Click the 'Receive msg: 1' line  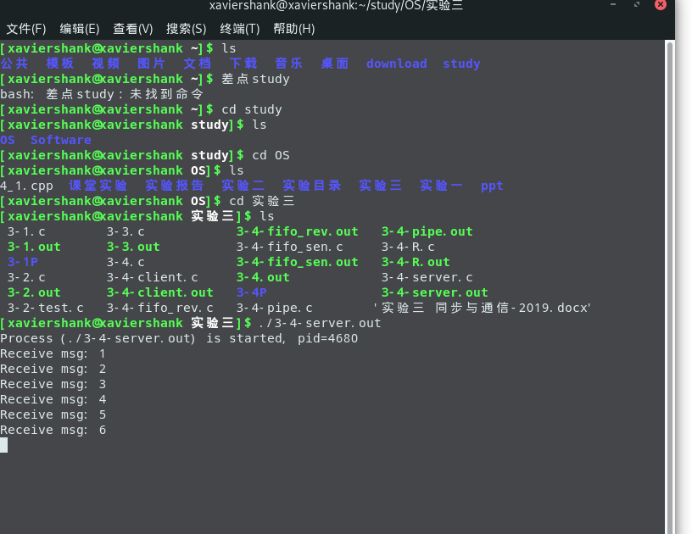click(x=53, y=353)
